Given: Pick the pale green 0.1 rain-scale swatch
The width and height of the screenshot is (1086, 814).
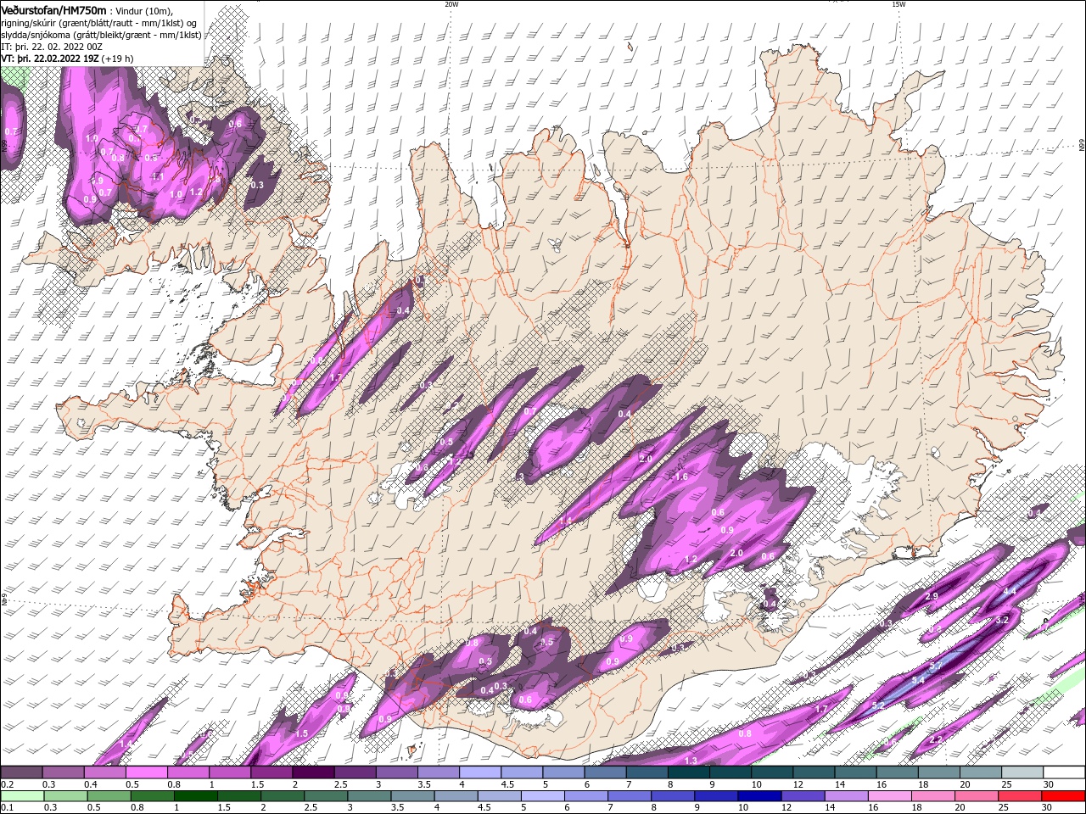Looking at the screenshot, I should [21, 795].
